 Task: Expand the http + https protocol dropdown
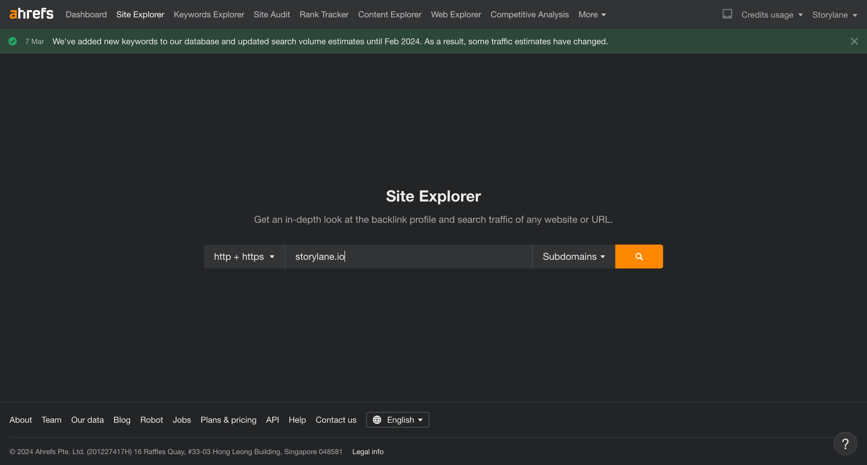pos(244,256)
